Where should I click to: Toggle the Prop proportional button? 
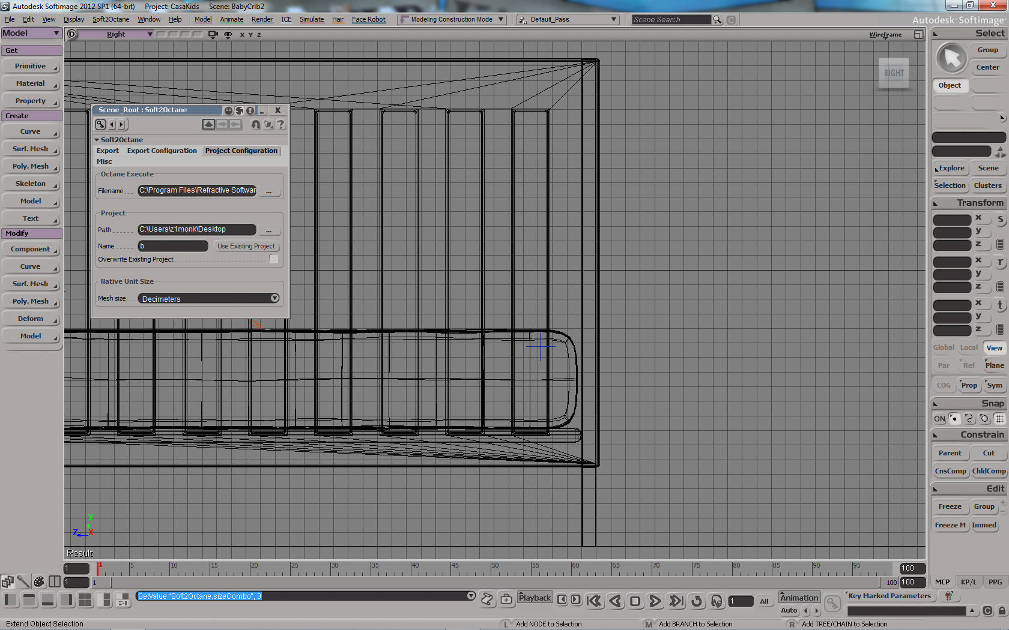click(969, 385)
